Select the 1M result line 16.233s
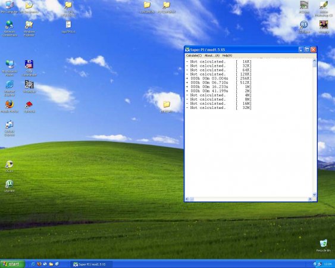 [x=219, y=87]
